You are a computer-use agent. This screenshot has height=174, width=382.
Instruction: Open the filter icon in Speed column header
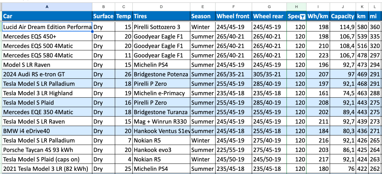[x=302, y=17]
